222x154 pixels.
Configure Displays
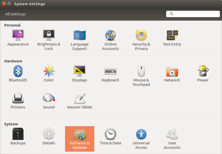(80, 74)
